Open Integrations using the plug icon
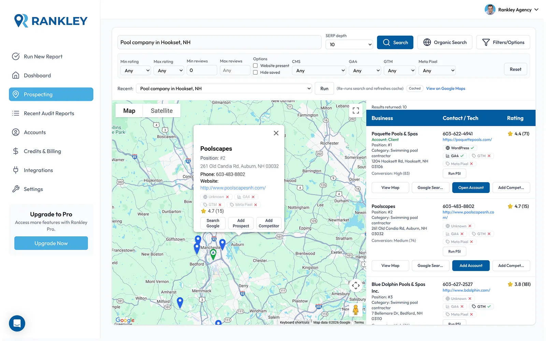The image size is (546, 341). tap(16, 170)
